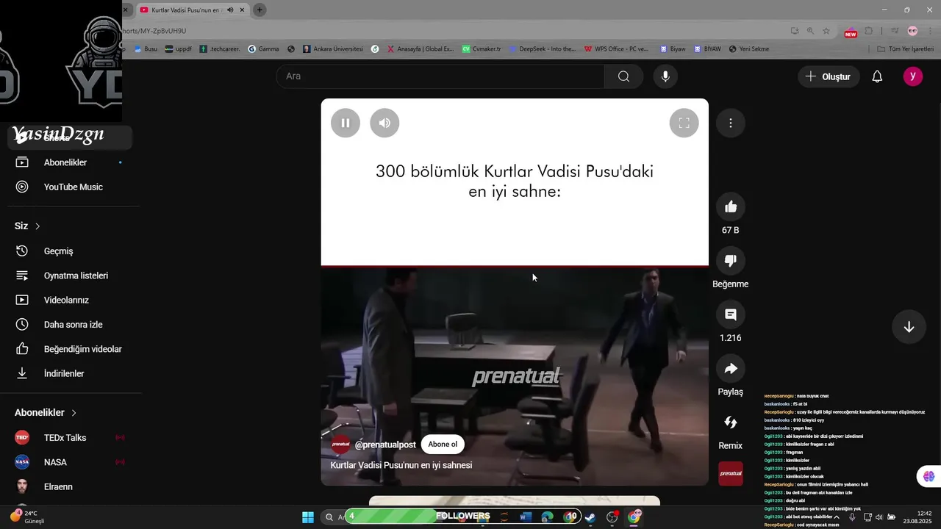Open the uppdf bookmark

(179, 48)
